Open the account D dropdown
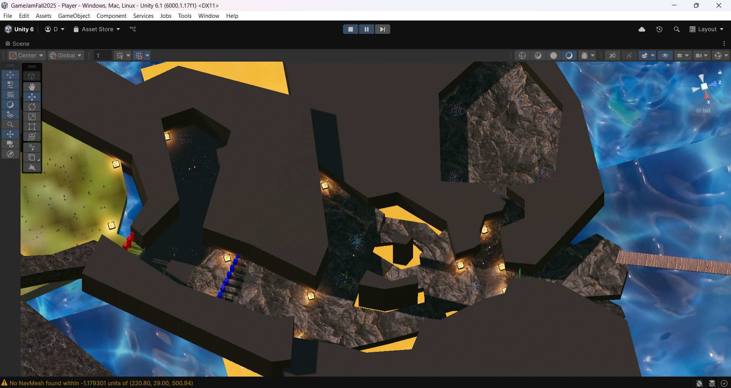731x388 pixels. pos(55,29)
